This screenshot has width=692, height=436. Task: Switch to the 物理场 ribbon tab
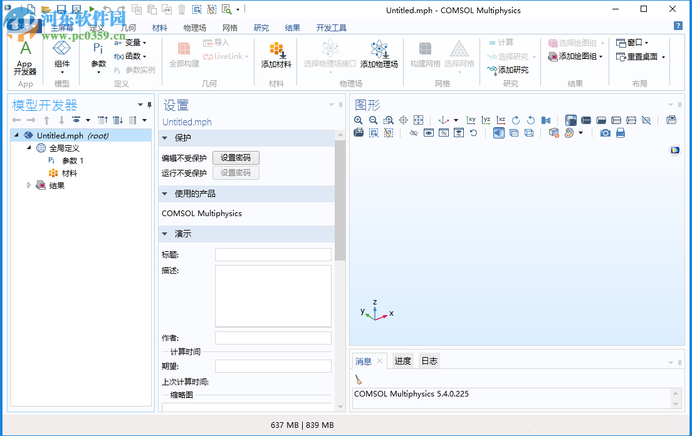tap(194, 28)
